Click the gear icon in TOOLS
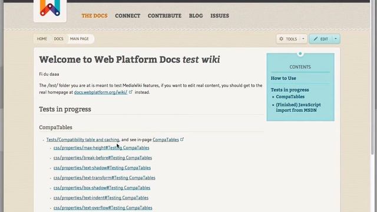 [x=281, y=39]
